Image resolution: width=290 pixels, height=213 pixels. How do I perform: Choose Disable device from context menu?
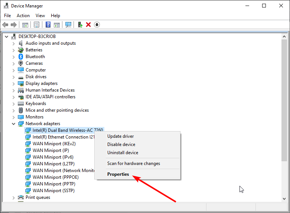click(x=137, y=144)
